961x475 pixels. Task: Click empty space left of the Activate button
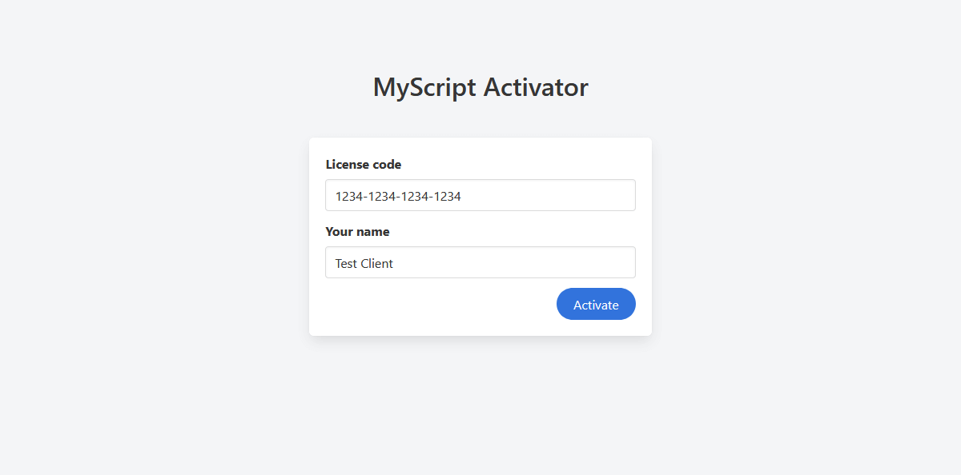(432, 304)
